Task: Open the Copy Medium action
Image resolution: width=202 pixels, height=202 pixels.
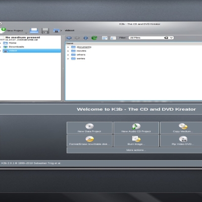Action: (181, 128)
